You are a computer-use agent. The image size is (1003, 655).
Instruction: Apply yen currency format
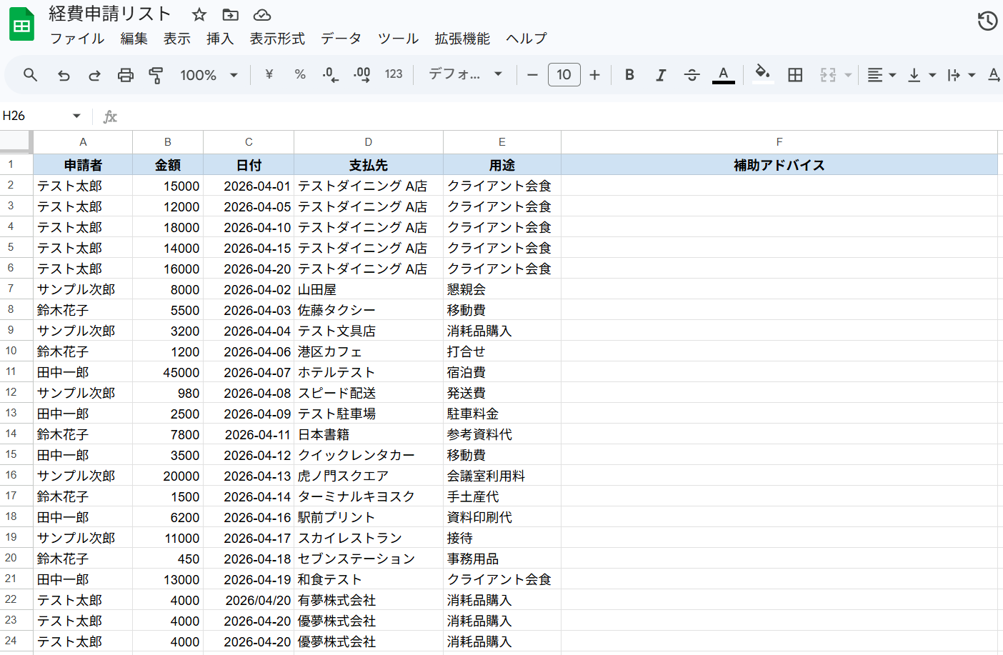(269, 74)
